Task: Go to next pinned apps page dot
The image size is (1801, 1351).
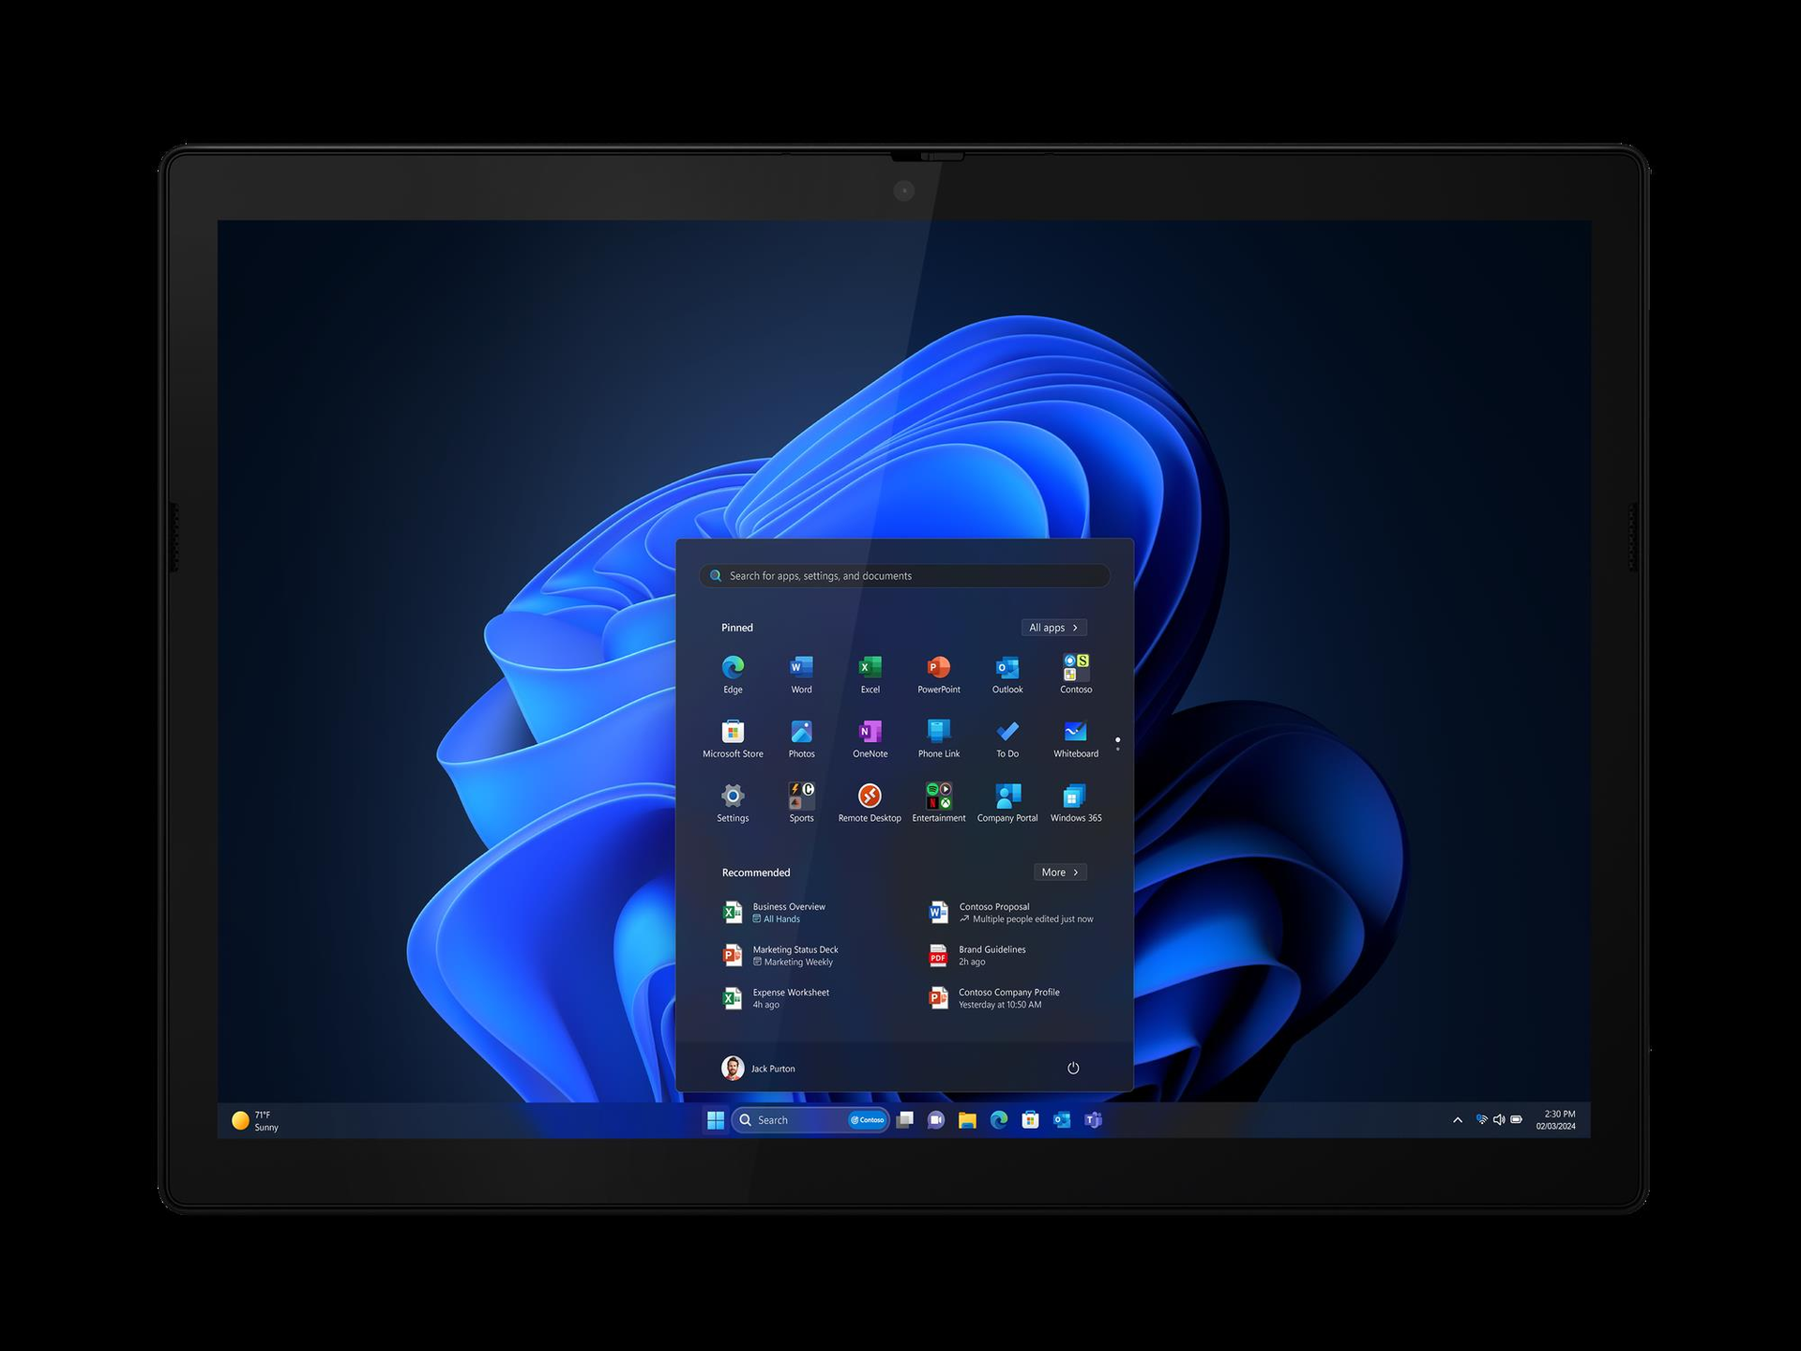Action: 1117,749
